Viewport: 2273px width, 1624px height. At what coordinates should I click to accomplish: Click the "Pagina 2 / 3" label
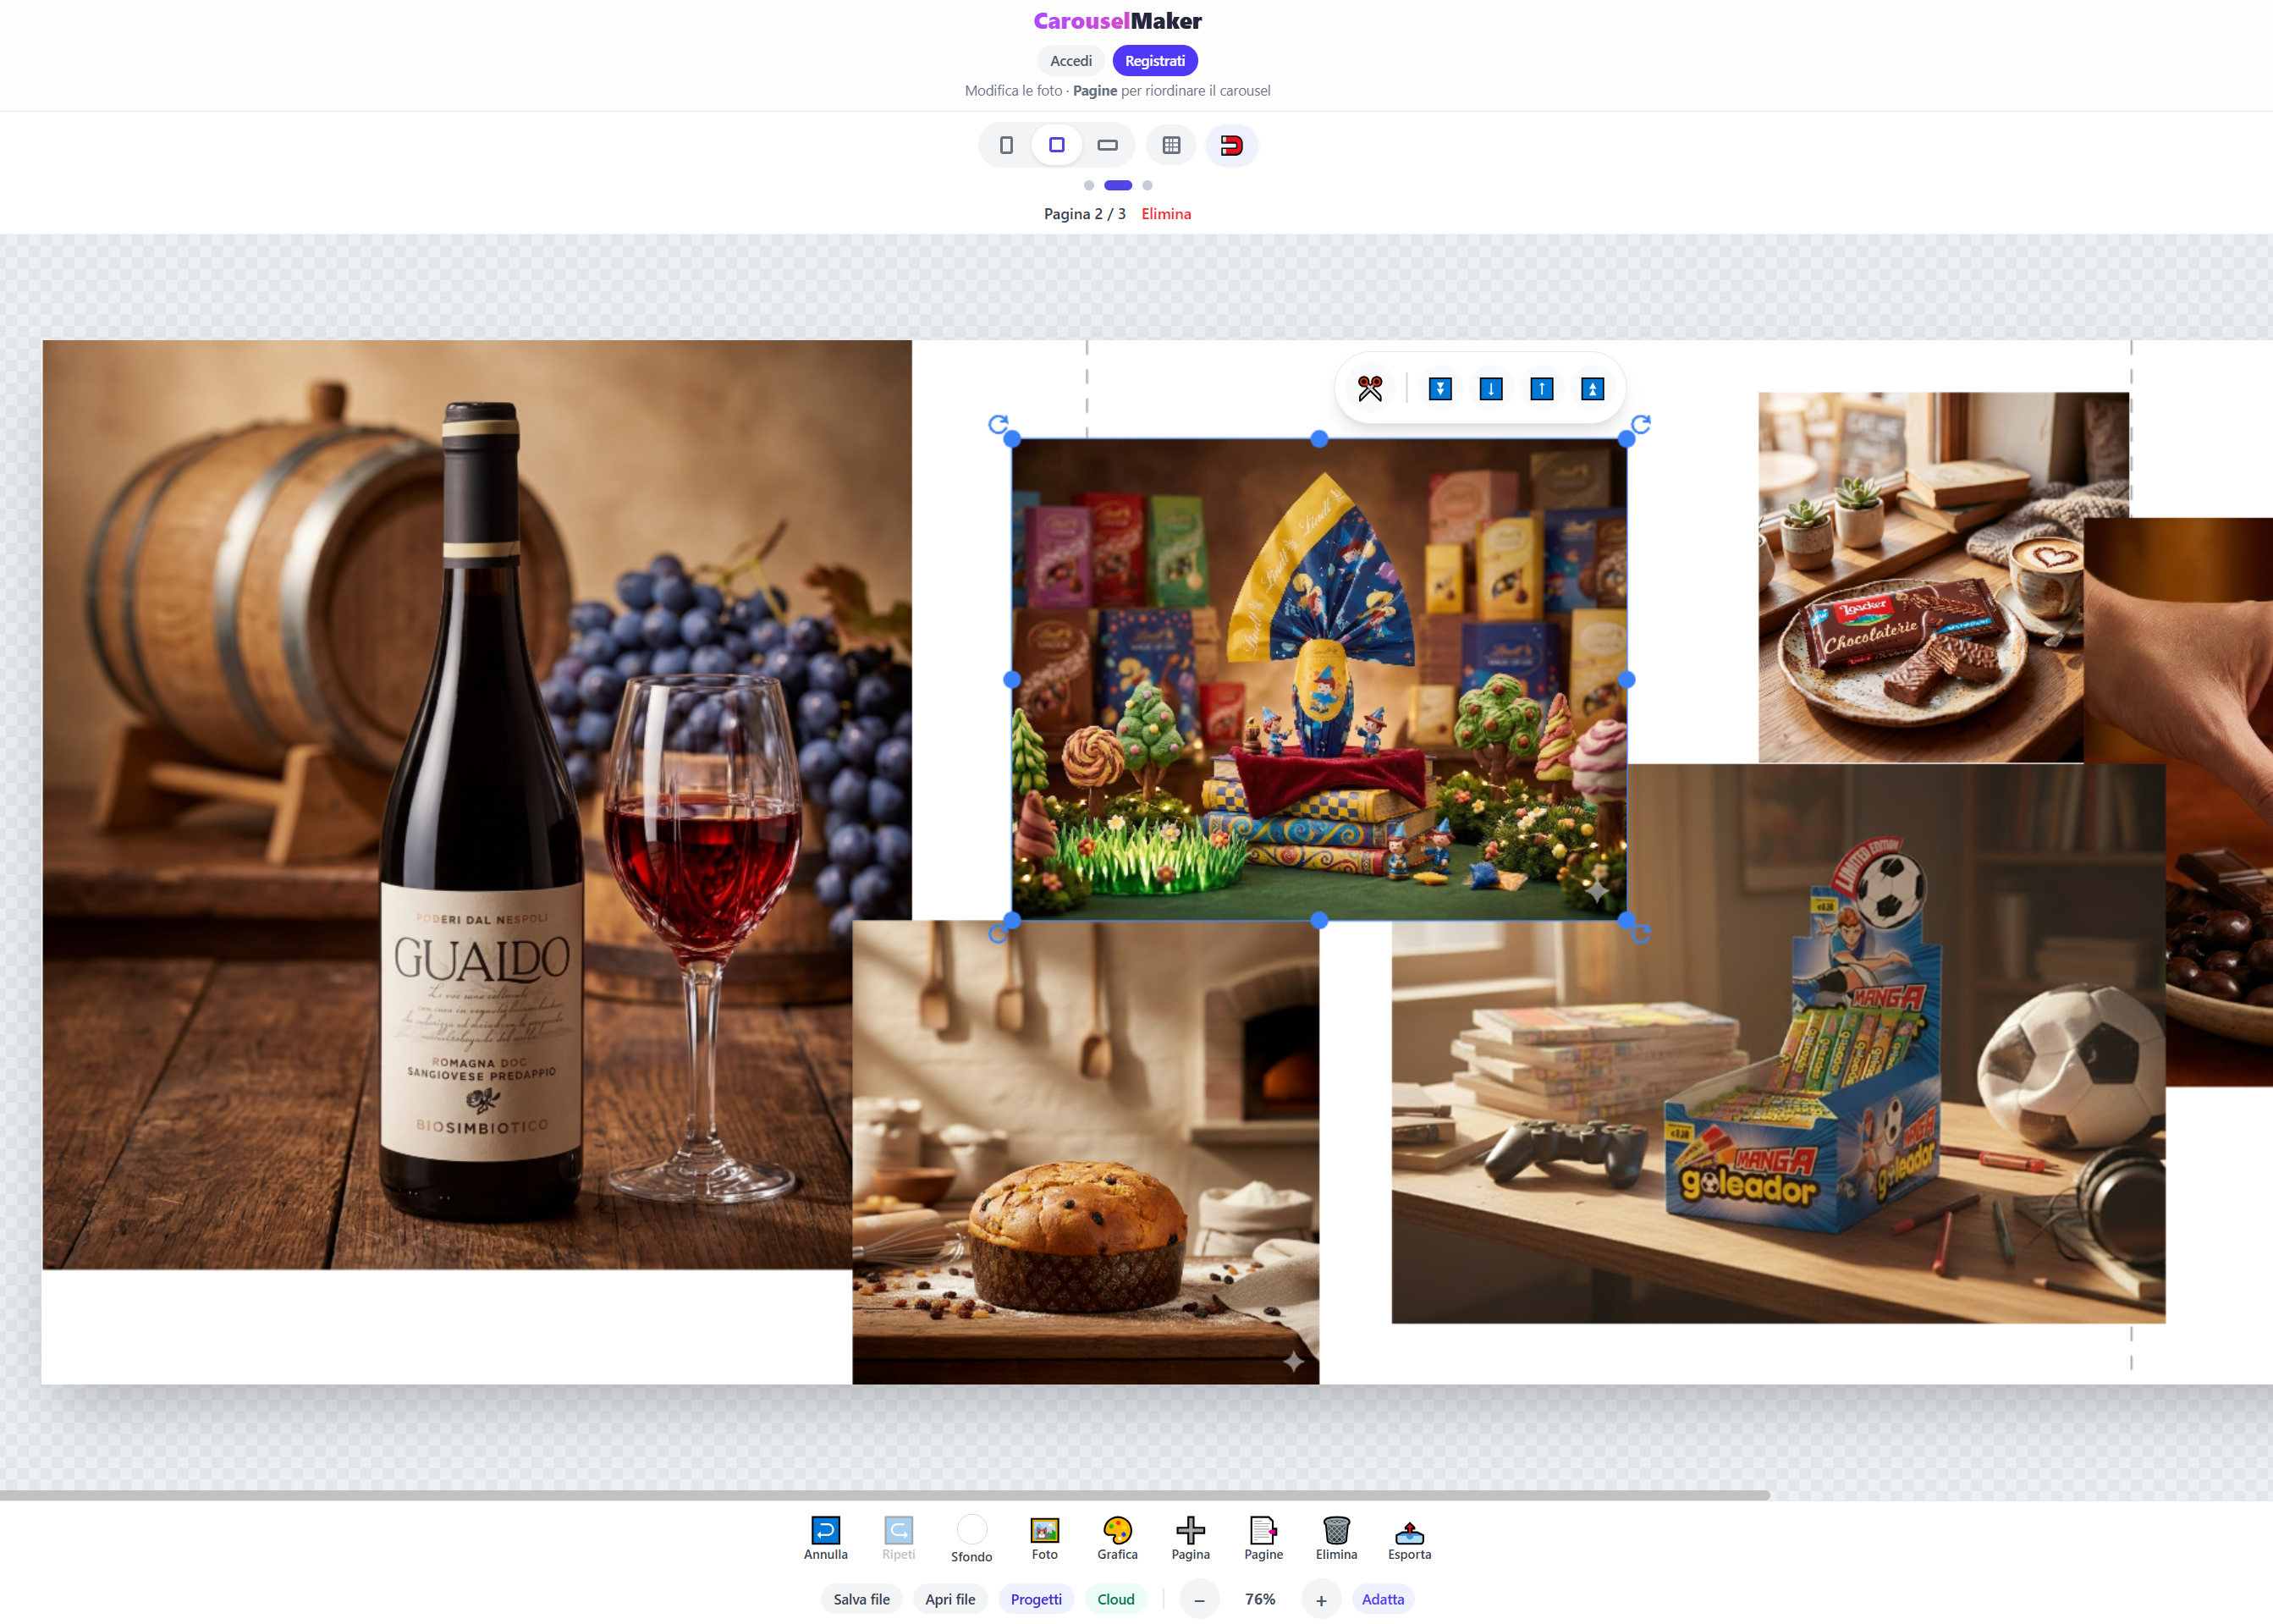pyautogui.click(x=1084, y=214)
